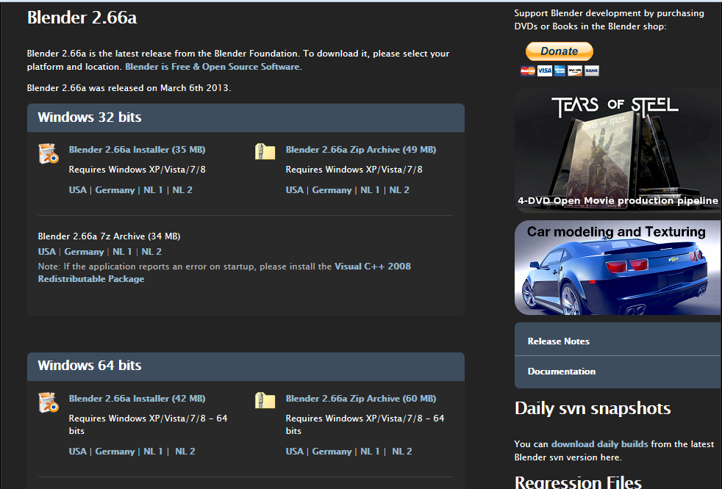The width and height of the screenshot is (722, 489).
Task: Click the Windows 32 bits section header
Action: [x=246, y=117]
